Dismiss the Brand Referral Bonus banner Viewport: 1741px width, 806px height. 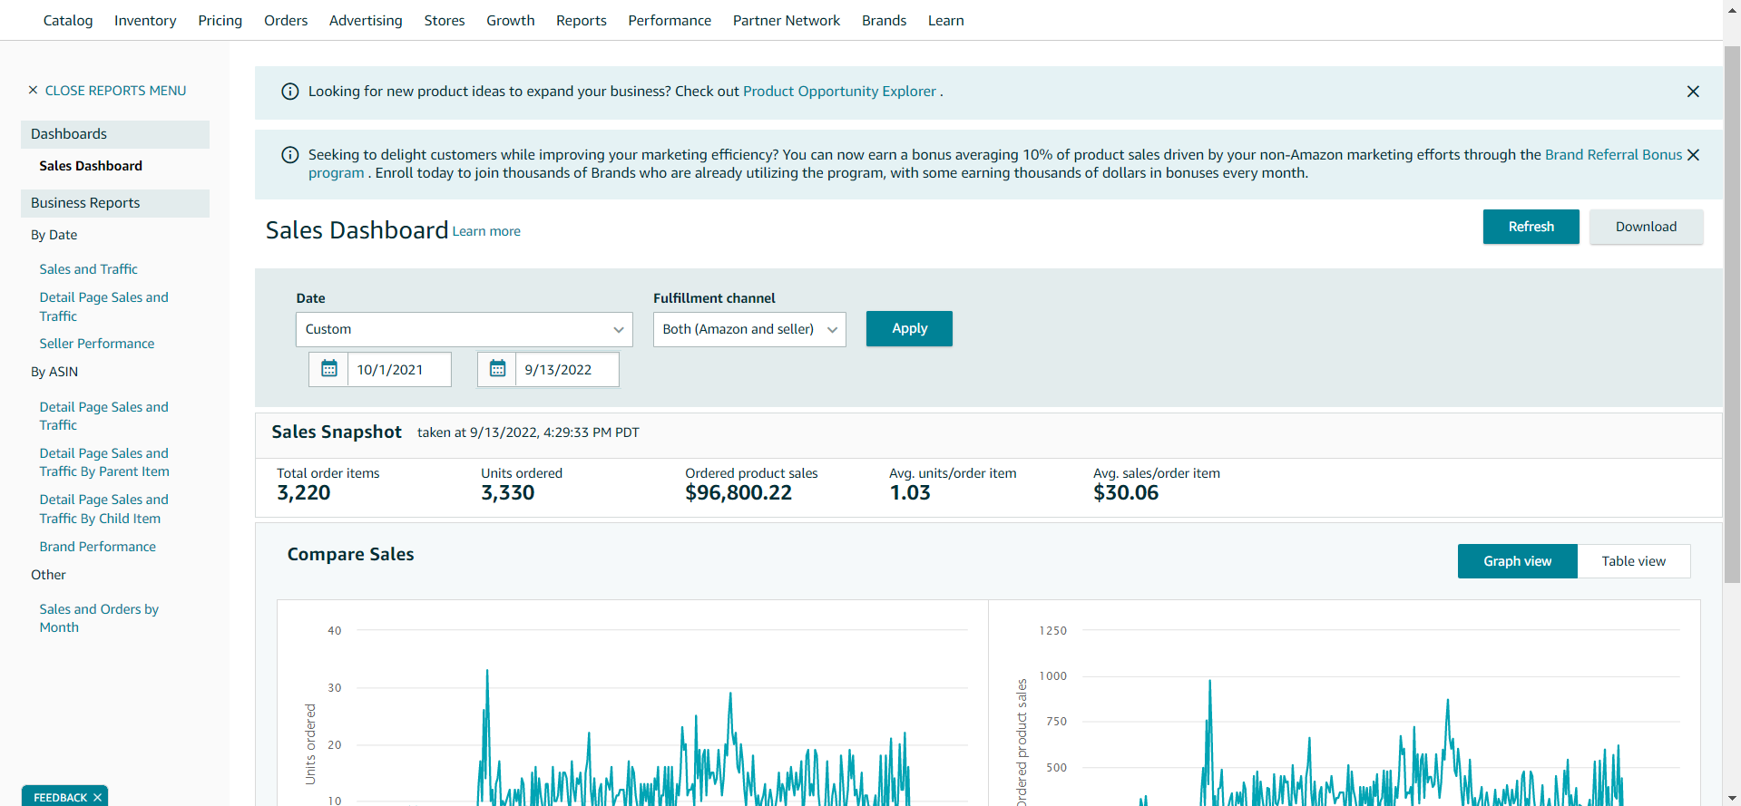(x=1693, y=155)
